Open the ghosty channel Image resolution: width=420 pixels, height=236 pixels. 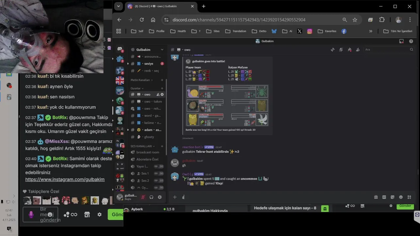coord(147,137)
